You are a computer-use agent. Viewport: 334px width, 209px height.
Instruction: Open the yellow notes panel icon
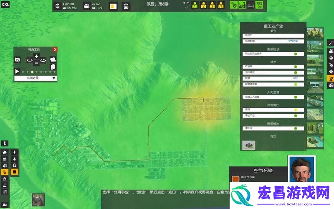pos(113,6)
